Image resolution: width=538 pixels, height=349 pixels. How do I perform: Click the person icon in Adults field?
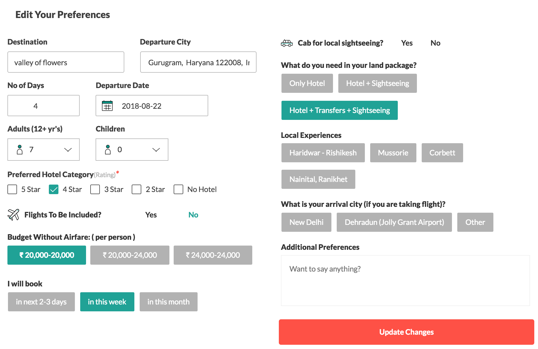(20, 150)
